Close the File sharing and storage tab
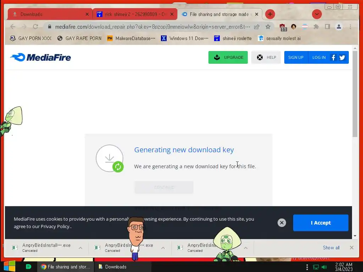Image resolution: width=363 pixels, height=272 pixels. click(257, 14)
